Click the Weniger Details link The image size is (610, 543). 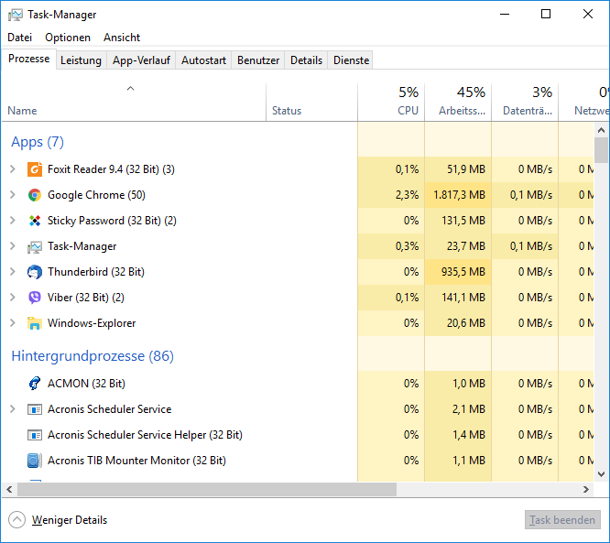pos(70,520)
